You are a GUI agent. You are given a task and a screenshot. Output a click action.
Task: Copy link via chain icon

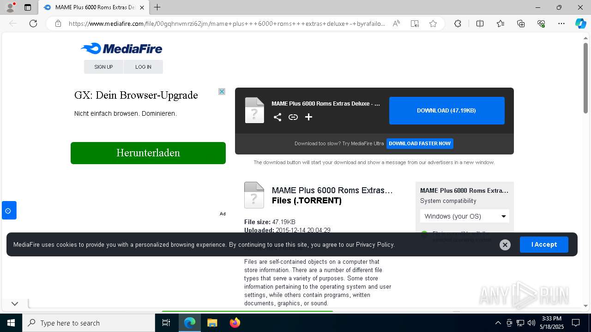point(293,117)
